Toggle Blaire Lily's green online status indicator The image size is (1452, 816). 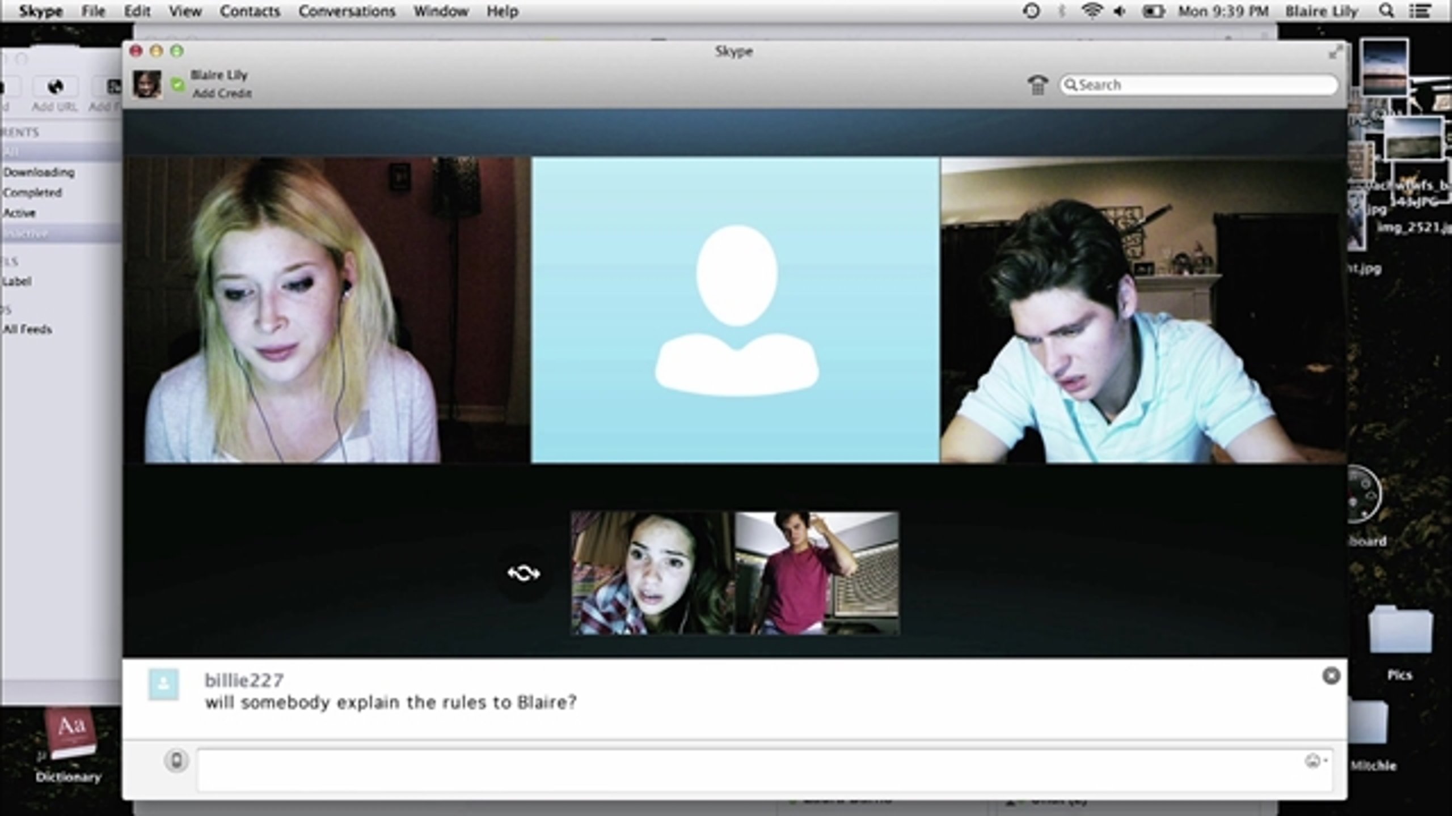tap(178, 84)
